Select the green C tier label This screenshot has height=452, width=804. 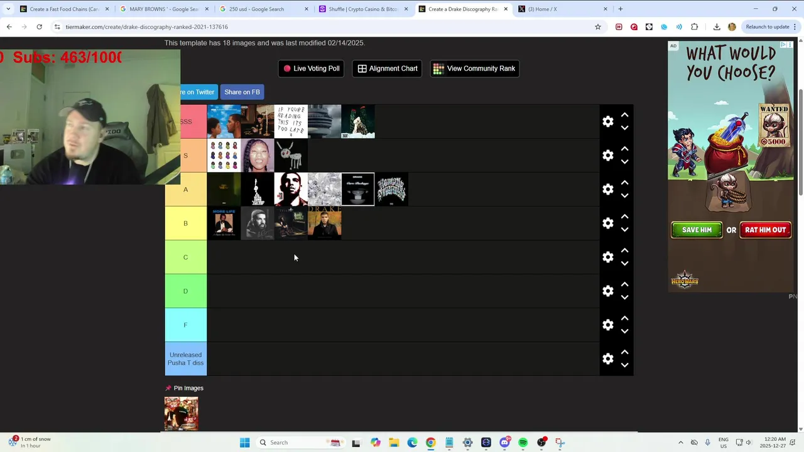185,257
